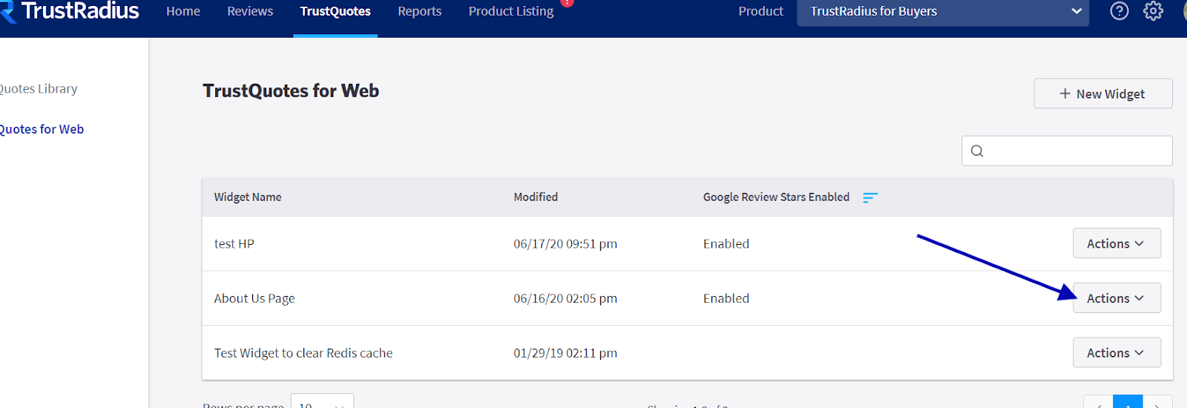
Task: Click the TrustRadius logo
Action: click(70, 11)
